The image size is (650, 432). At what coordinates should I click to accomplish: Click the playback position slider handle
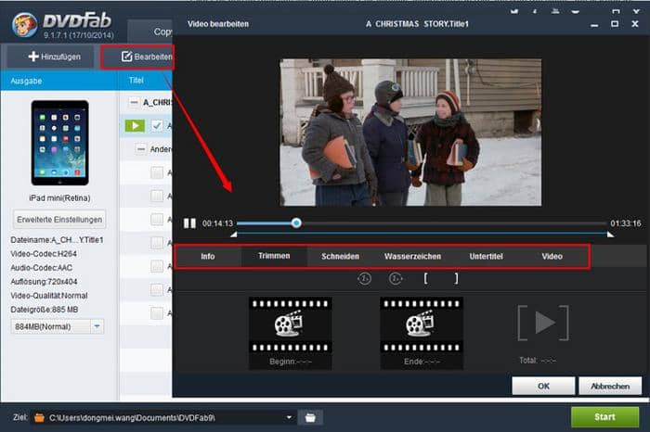296,223
